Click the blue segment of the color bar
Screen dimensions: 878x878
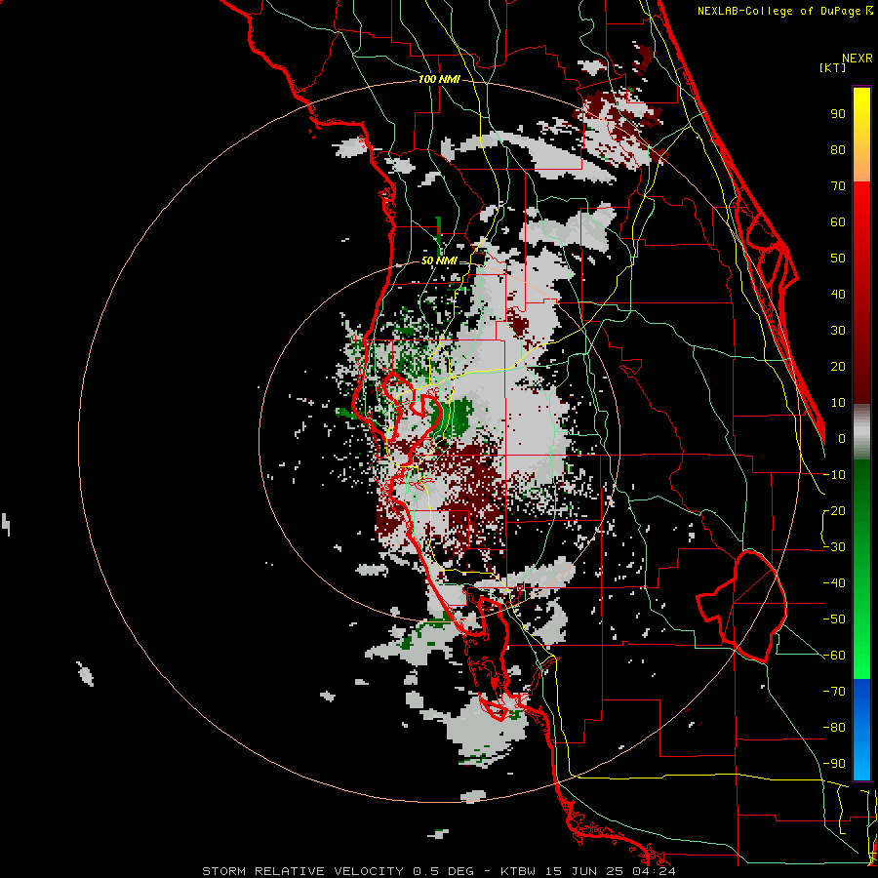click(861, 729)
